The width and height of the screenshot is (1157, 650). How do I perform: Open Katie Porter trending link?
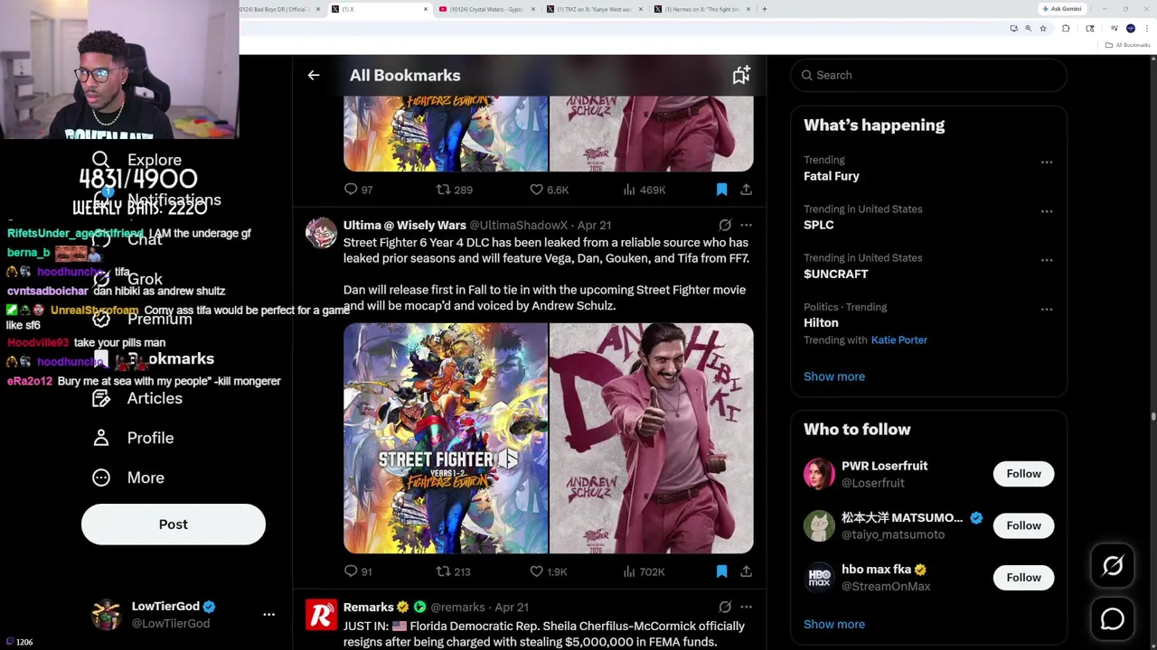[899, 340]
